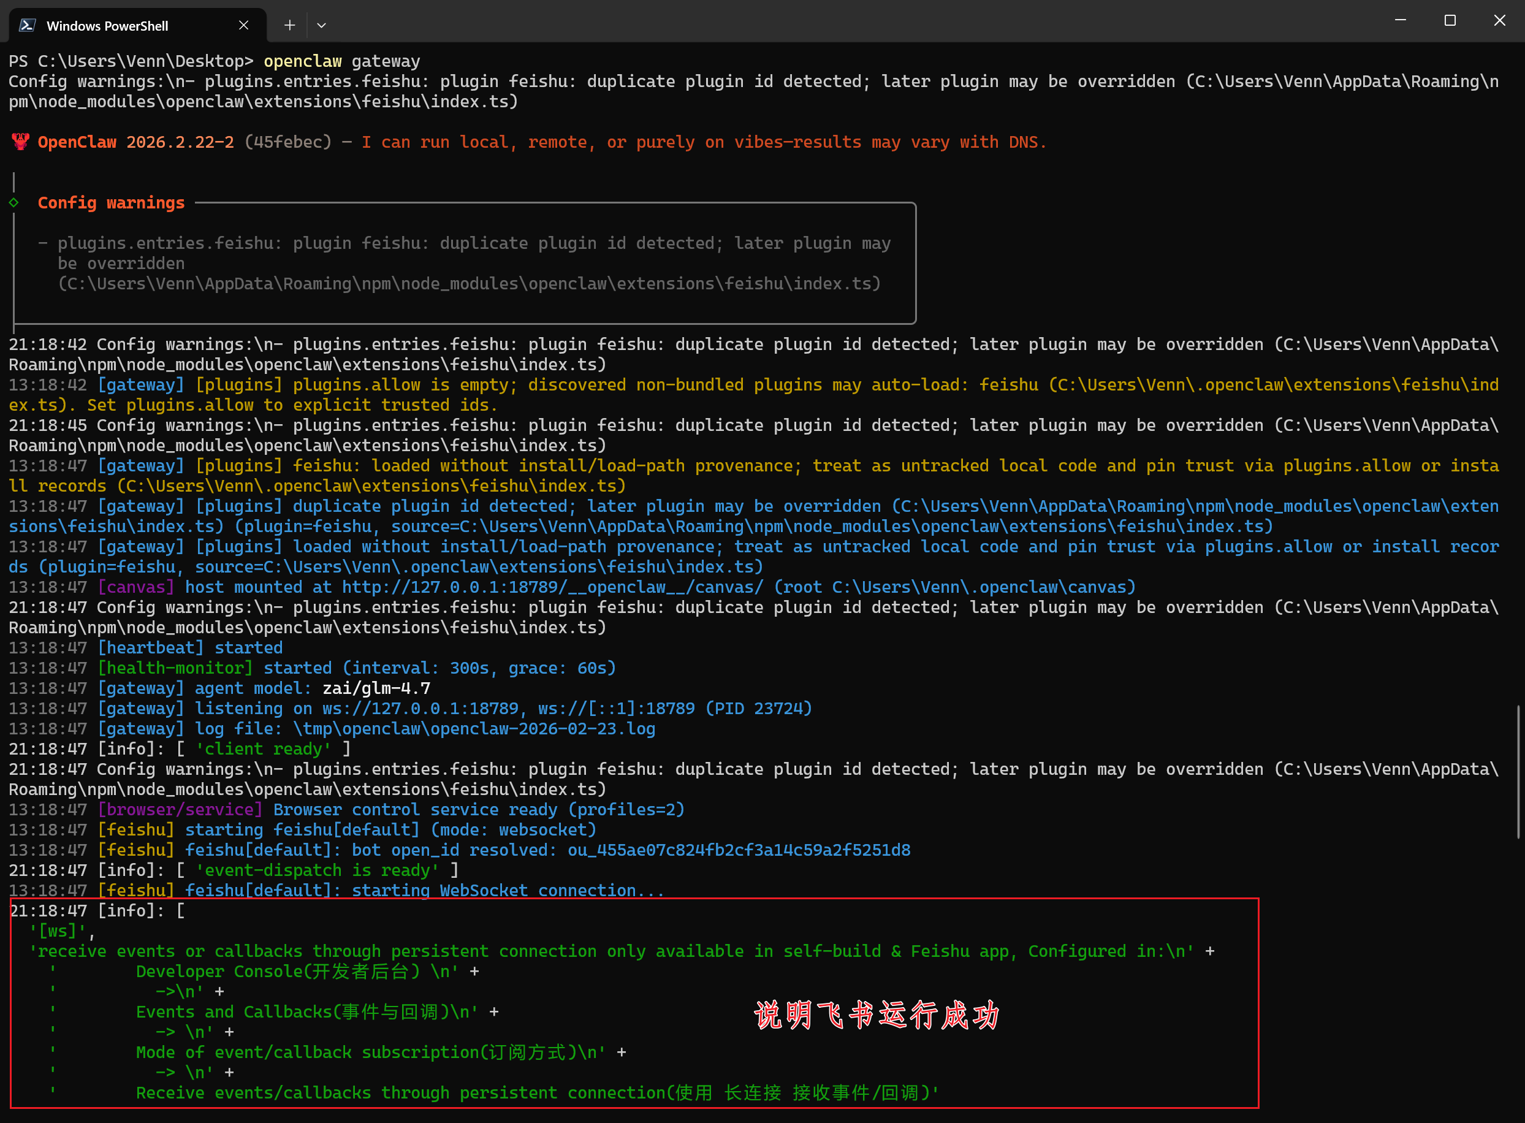Click the purple [browser/service] log tag
The width and height of the screenshot is (1525, 1123).
pyautogui.click(x=180, y=810)
